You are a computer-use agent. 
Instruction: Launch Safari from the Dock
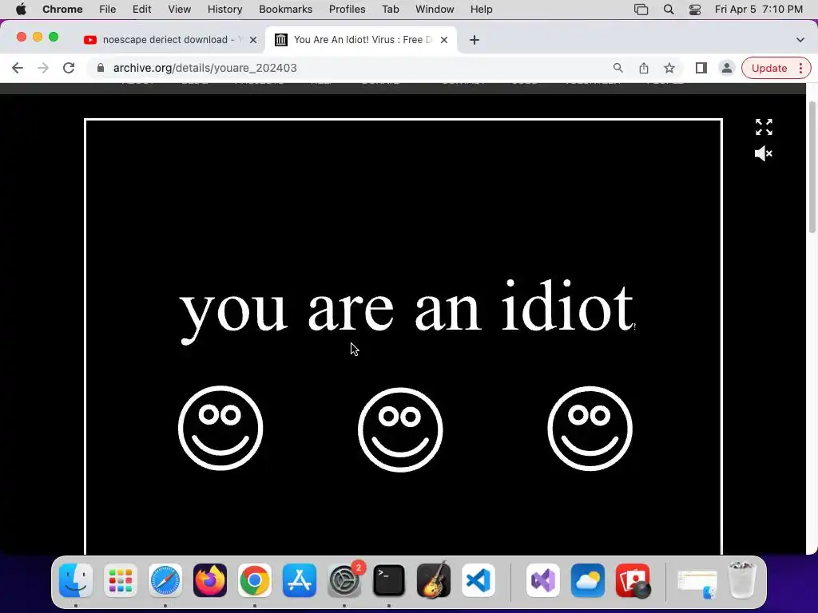(x=165, y=580)
